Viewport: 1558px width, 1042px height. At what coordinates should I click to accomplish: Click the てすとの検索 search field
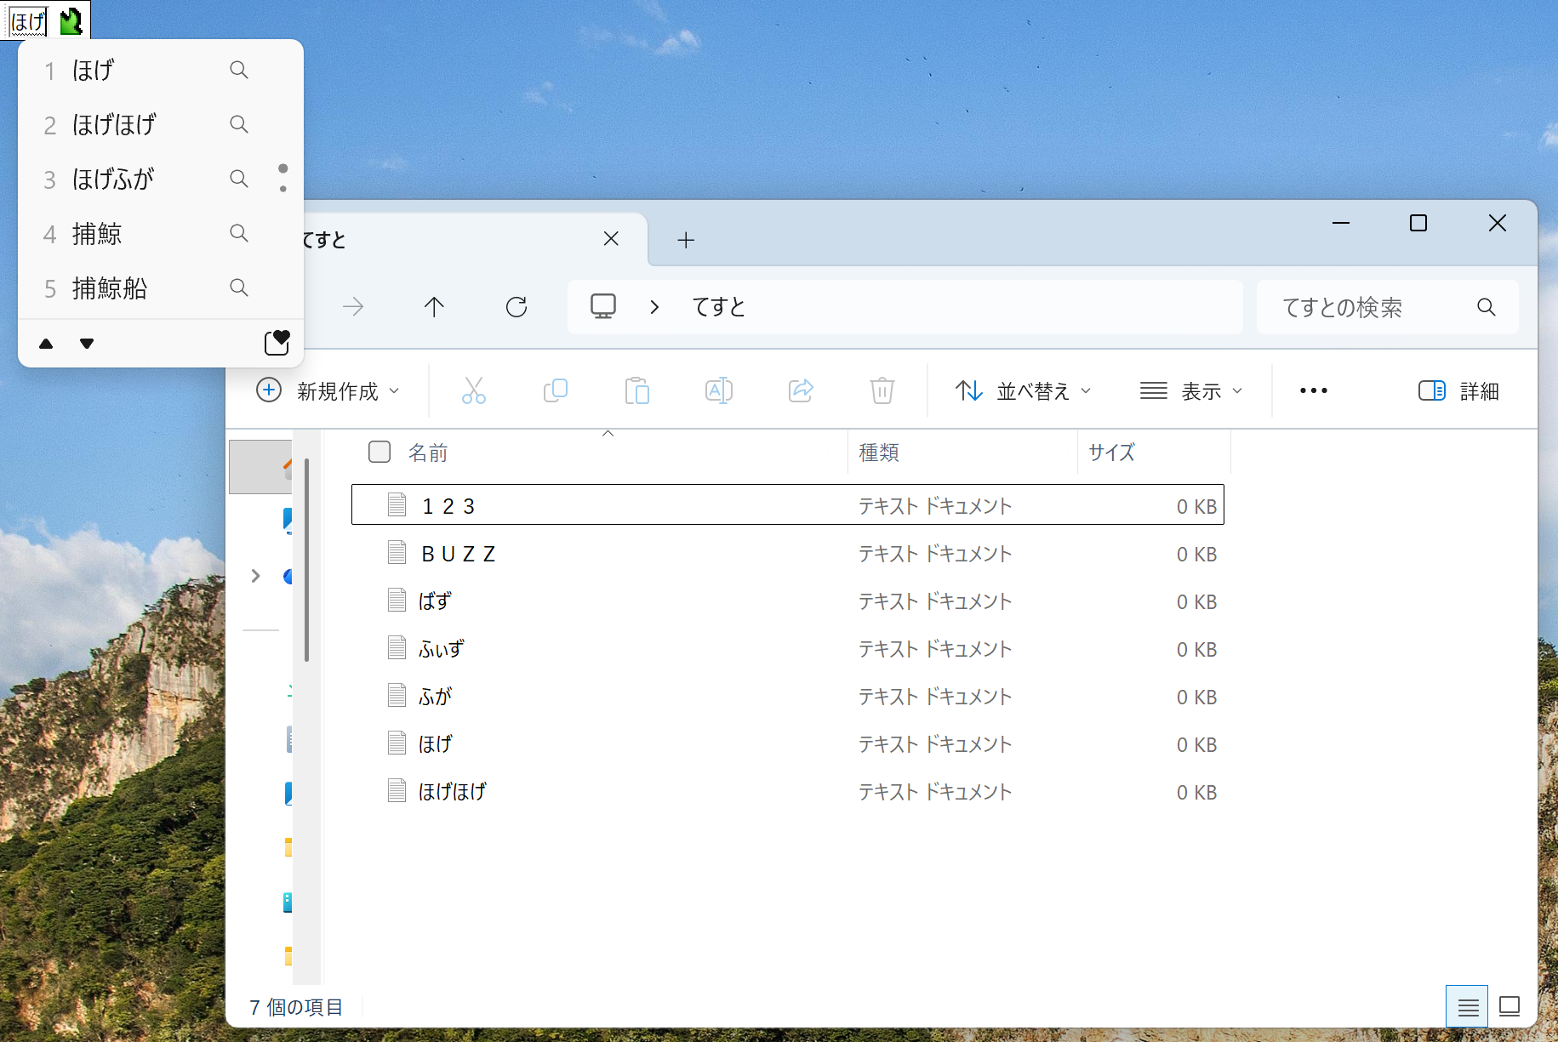click(1387, 307)
